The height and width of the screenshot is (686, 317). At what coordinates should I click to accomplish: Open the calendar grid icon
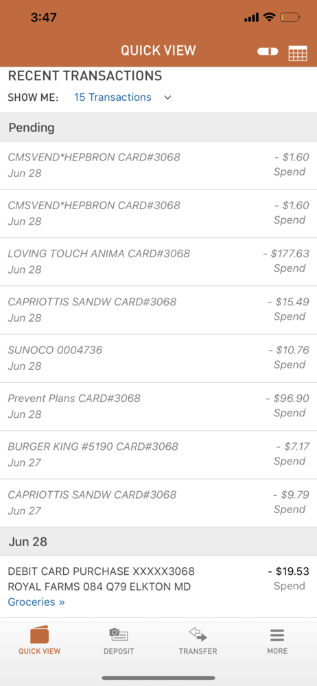pos(298,53)
